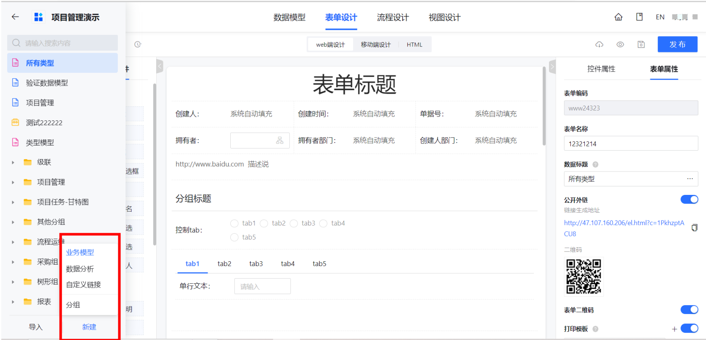Click the 测试222222 orange icon
This screenshot has height=340, width=706.
coord(15,123)
